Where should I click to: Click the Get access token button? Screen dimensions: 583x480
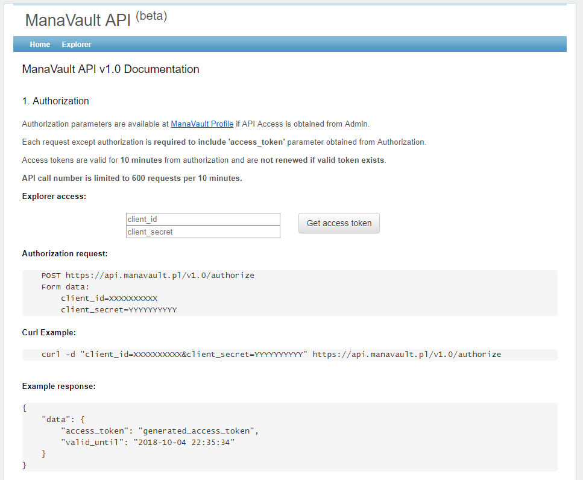339,223
